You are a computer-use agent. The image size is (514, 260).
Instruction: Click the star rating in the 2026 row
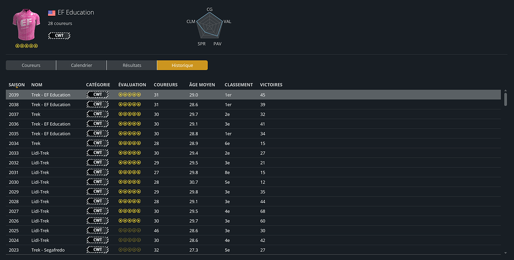pyautogui.click(x=129, y=221)
